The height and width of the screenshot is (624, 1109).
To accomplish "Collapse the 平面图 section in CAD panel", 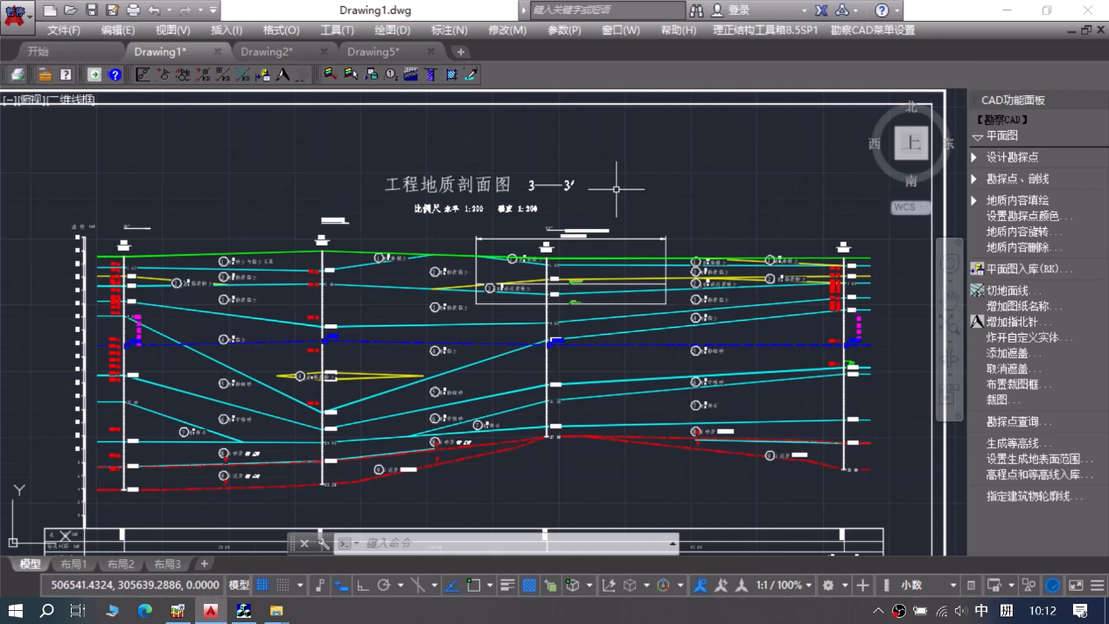I will (978, 137).
